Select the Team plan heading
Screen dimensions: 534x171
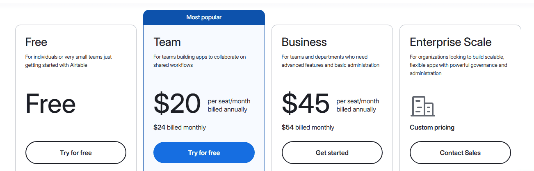pos(167,42)
